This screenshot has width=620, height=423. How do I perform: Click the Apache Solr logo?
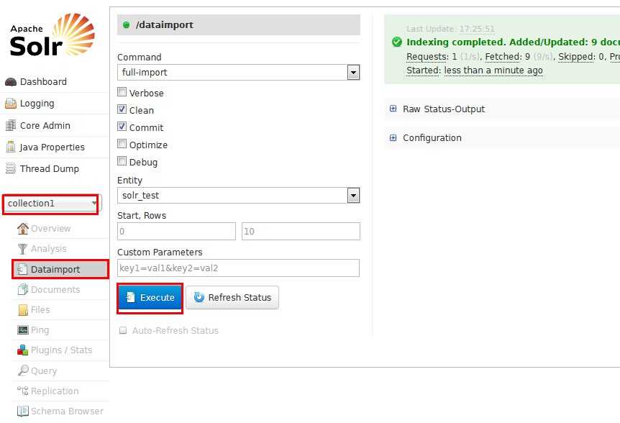(53, 35)
